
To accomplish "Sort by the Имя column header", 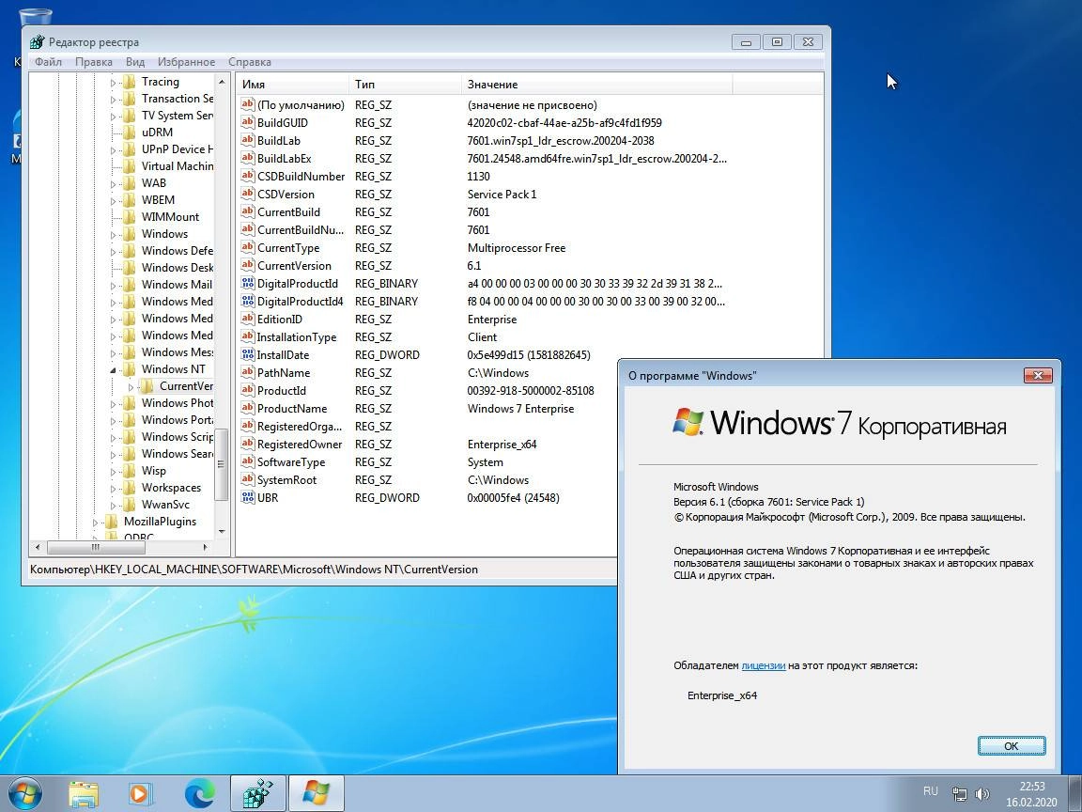I will click(x=293, y=85).
